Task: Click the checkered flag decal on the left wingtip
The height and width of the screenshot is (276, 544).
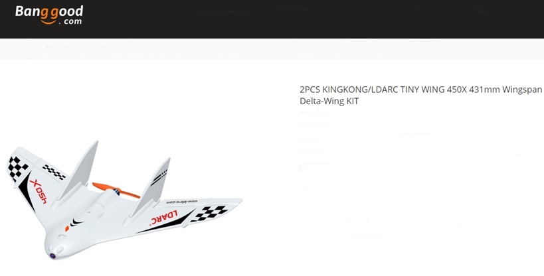Action: 17,168
